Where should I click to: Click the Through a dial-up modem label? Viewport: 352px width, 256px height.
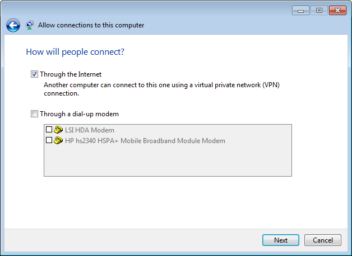pyautogui.click(x=79, y=114)
